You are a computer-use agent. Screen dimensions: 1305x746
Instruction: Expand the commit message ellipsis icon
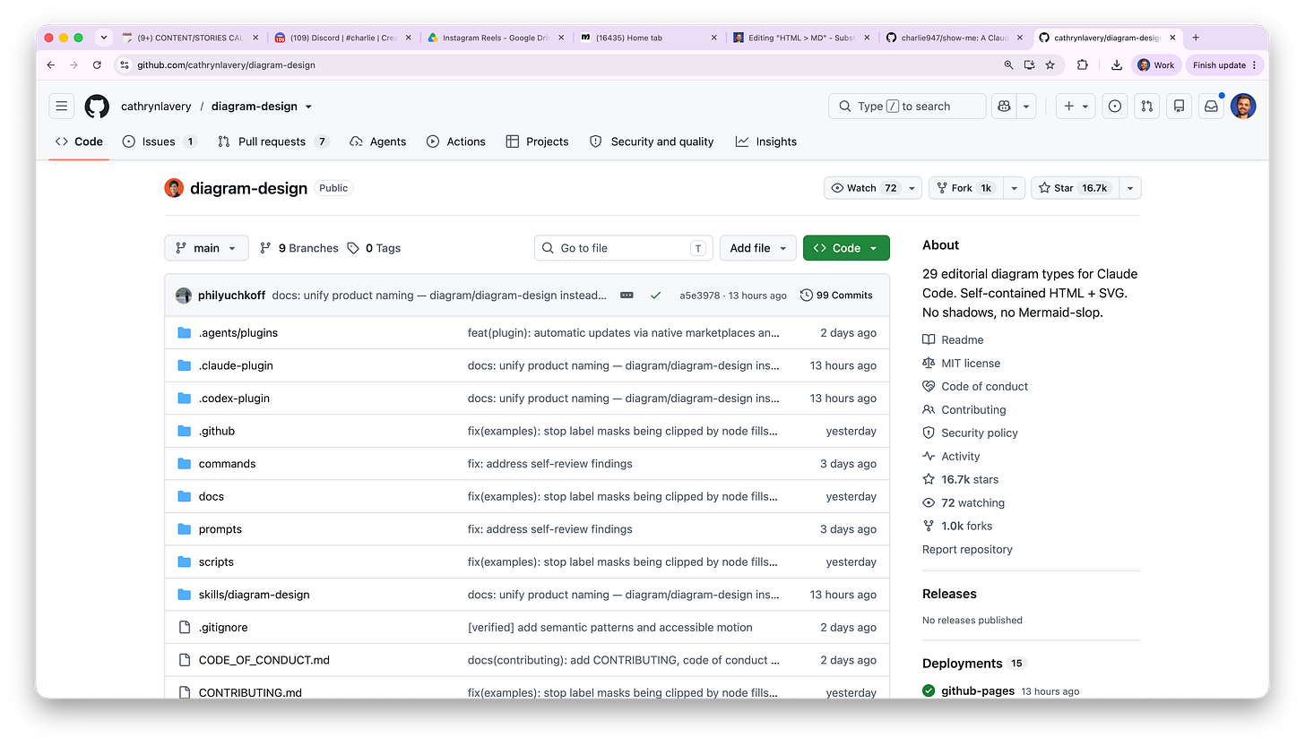click(627, 295)
